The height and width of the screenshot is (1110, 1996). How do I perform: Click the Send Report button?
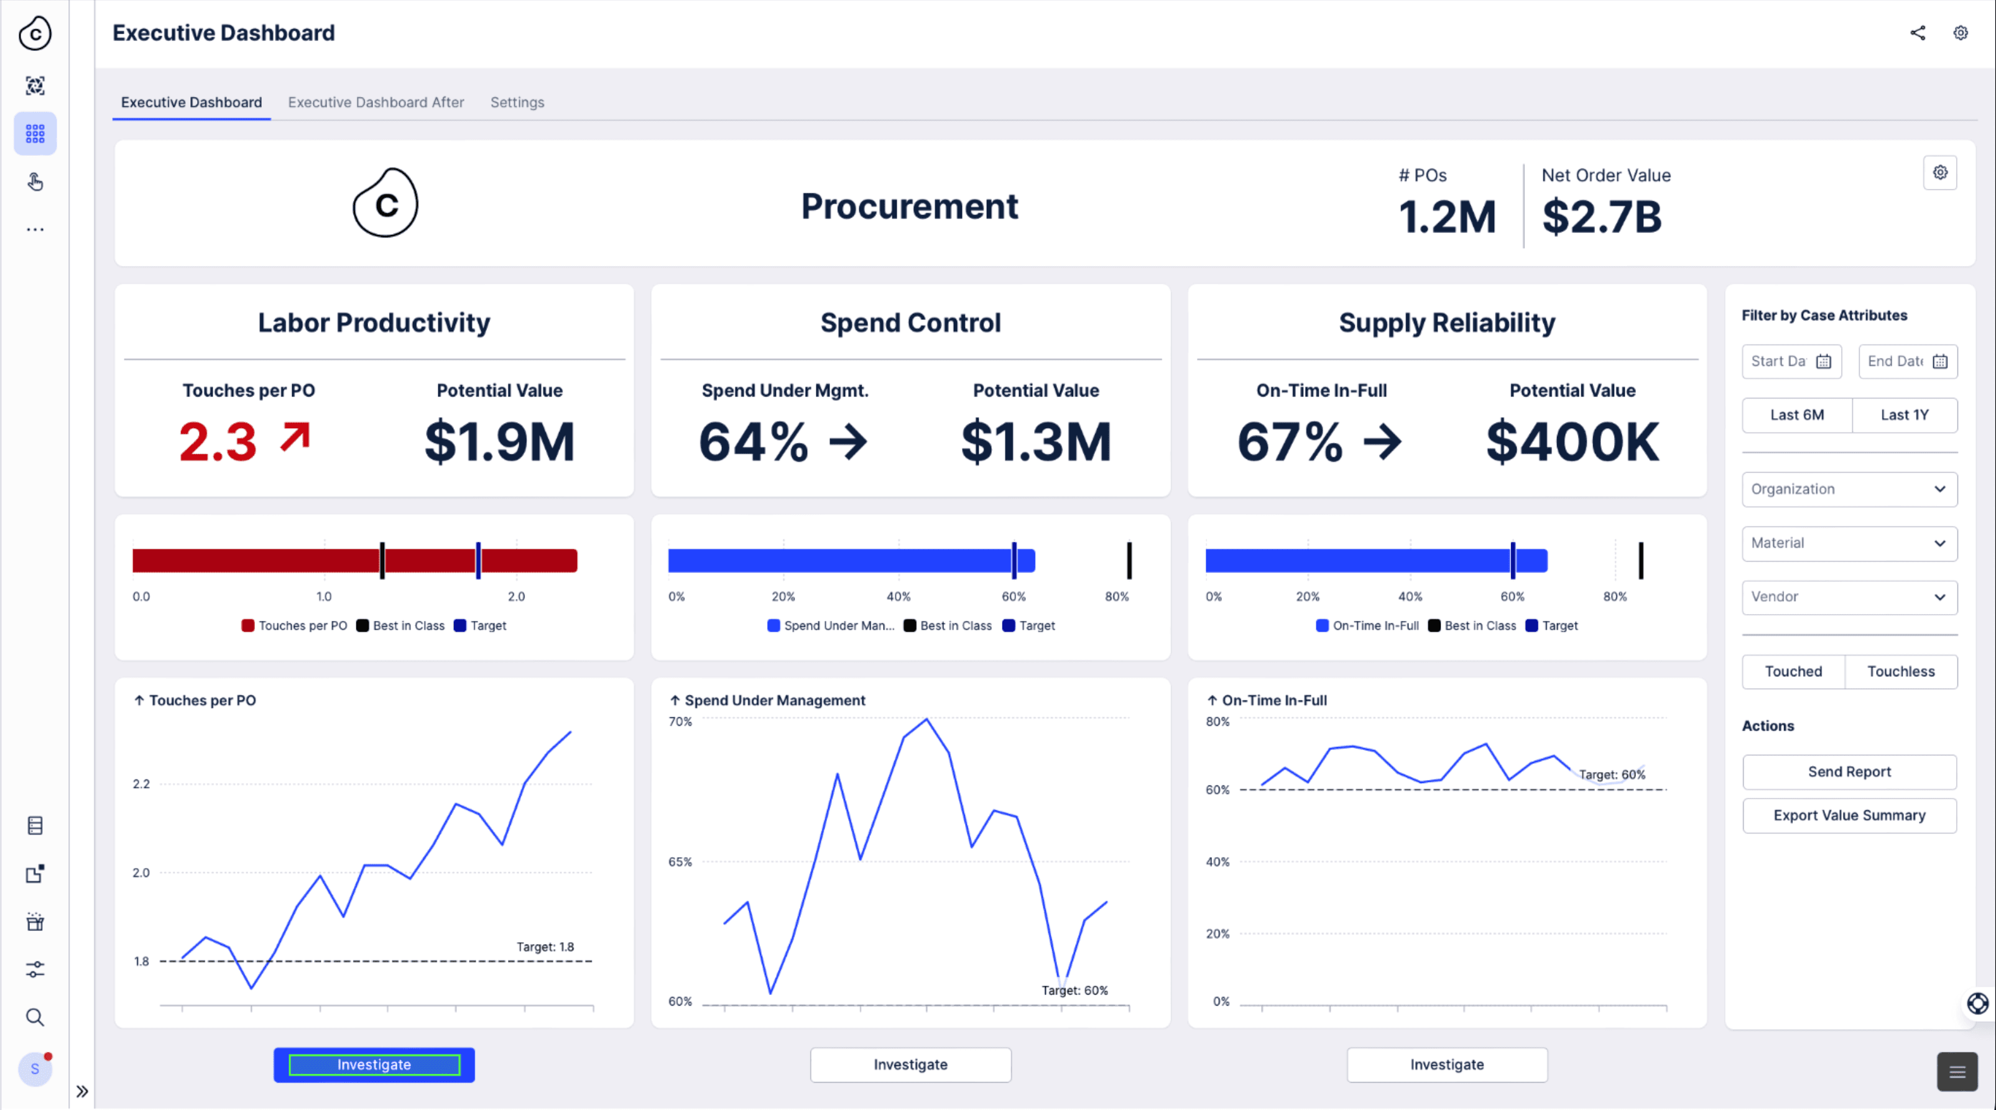(x=1849, y=773)
